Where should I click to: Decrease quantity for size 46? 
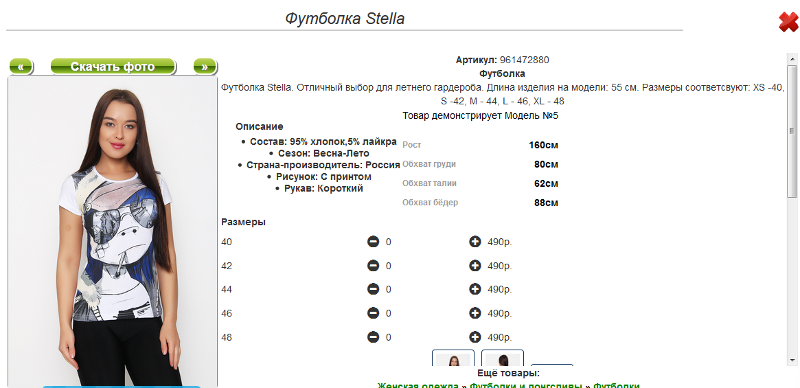pos(373,313)
